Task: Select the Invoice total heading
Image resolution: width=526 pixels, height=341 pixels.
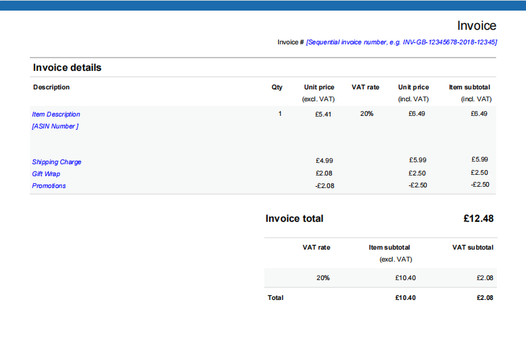Action: pos(294,219)
